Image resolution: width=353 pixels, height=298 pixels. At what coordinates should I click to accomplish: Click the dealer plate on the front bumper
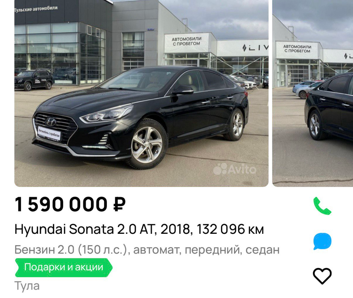pos(49,133)
